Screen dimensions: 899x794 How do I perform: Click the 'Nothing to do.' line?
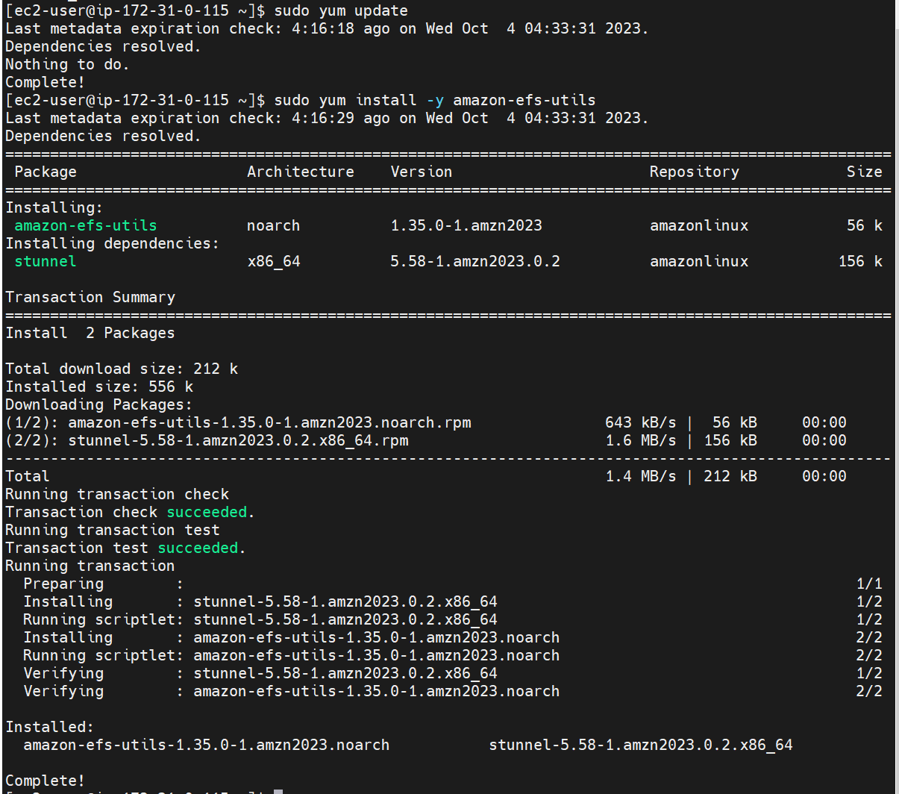click(x=67, y=65)
